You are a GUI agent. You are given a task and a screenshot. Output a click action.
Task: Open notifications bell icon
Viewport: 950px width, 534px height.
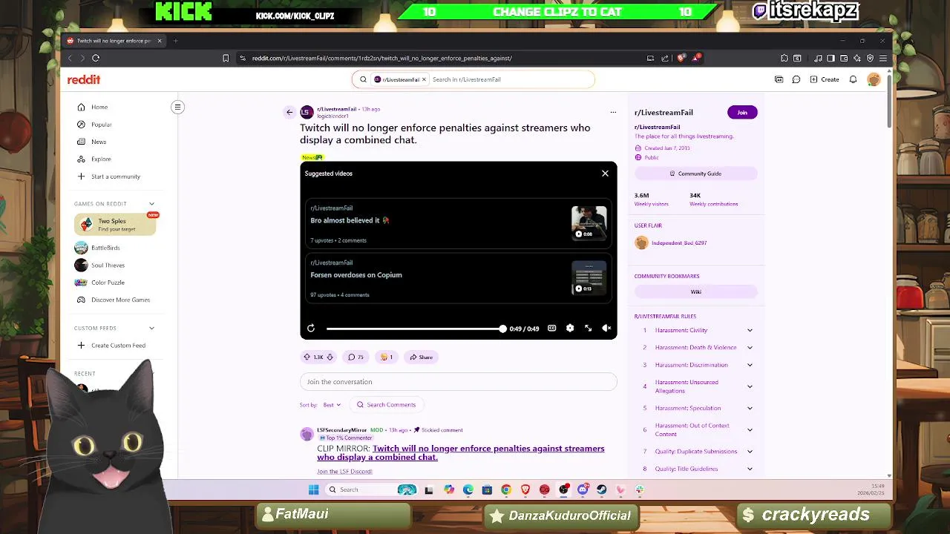[854, 79]
